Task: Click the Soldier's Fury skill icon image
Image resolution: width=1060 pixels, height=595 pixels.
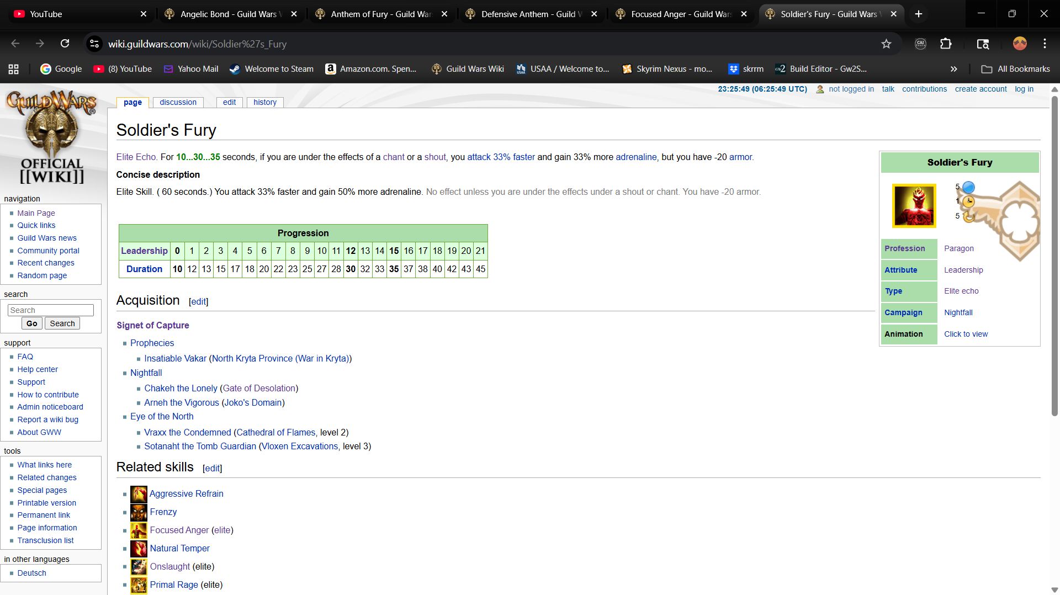Action: (x=914, y=206)
